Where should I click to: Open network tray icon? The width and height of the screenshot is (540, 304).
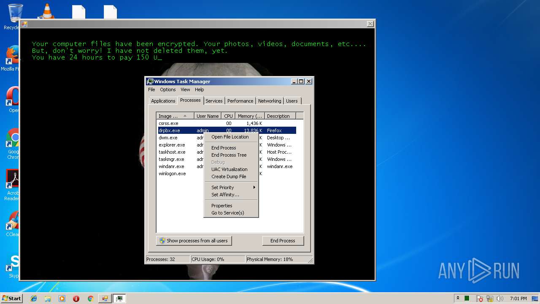pos(490,299)
